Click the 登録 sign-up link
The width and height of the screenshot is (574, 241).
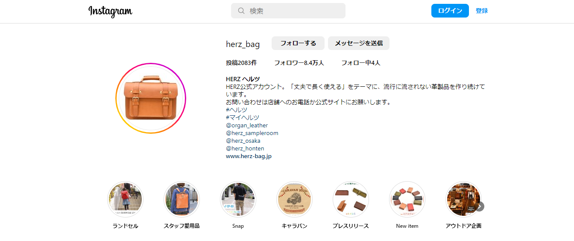(x=482, y=11)
